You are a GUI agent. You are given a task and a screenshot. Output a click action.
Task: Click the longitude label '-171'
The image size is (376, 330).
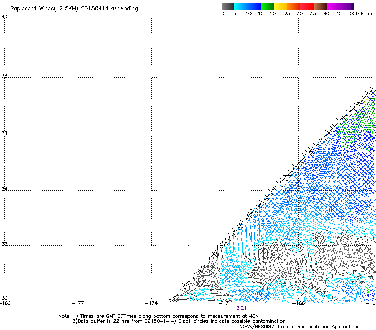225,303
